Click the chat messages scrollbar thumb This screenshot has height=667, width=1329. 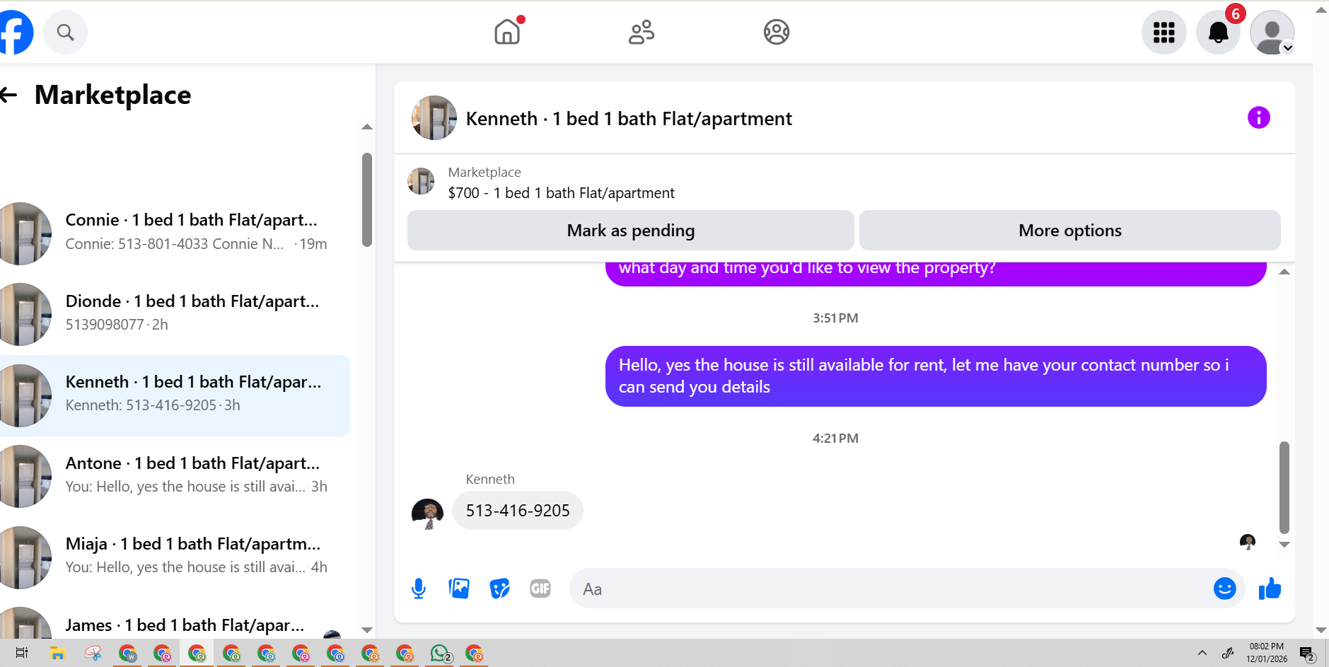click(1284, 487)
